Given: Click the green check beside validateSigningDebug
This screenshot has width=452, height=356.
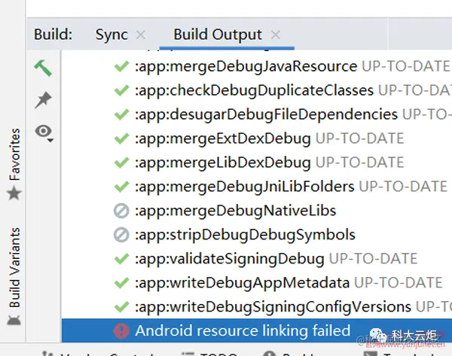Looking at the screenshot, I should 121,259.
